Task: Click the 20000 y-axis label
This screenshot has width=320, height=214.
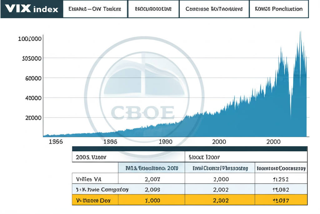Action: click(33, 118)
